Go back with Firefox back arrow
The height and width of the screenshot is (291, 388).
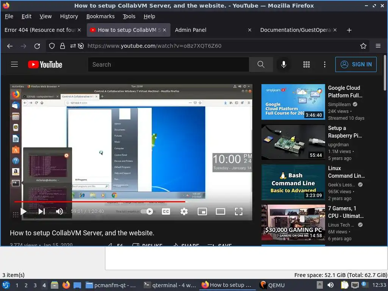[x=10, y=46]
